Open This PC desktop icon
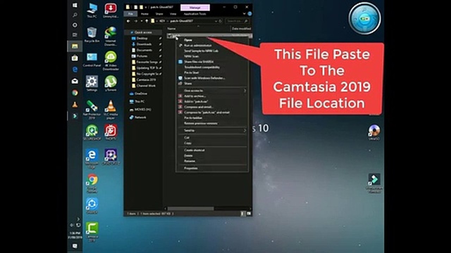Screen dimensions: 451x253 pos(92,11)
